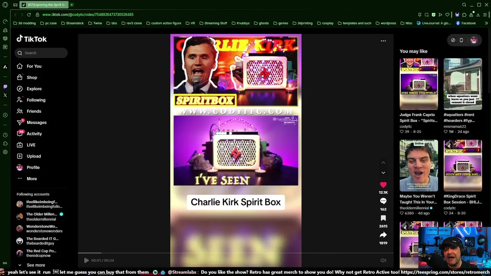Open the #squatters #rent recommended video
Image resolution: width=491 pixels, height=276 pixels.
[x=463, y=84]
